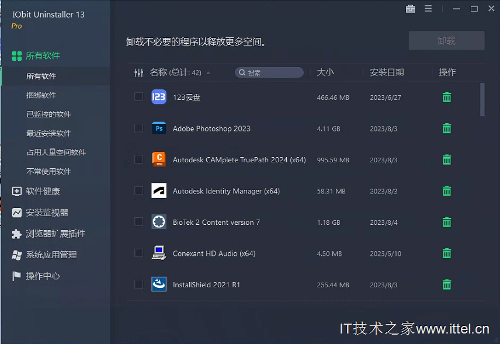Open 占用大量空间软件 in the sidebar

click(56, 152)
